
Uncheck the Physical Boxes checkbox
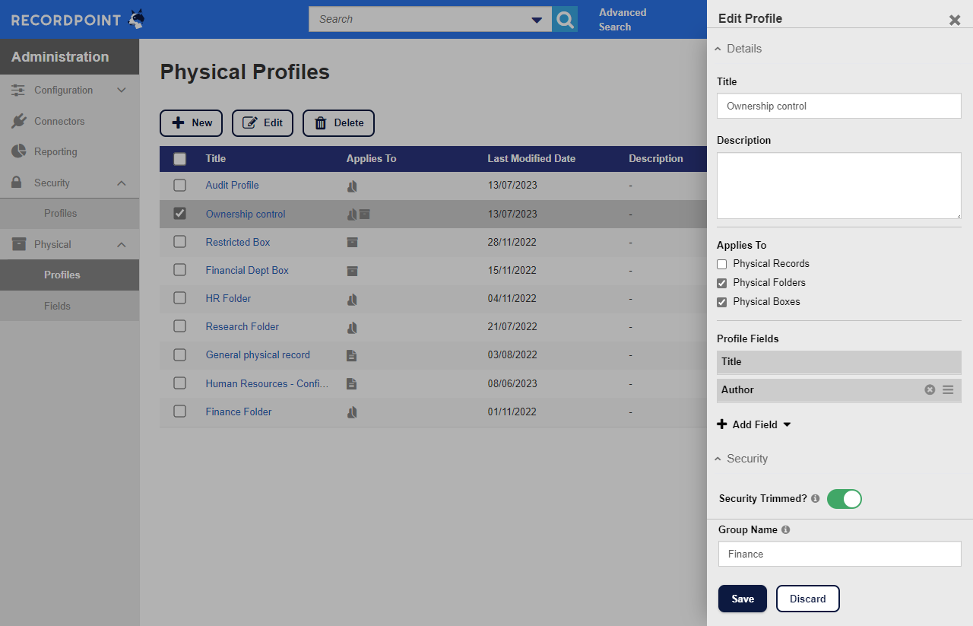click(x=722, y=302)
